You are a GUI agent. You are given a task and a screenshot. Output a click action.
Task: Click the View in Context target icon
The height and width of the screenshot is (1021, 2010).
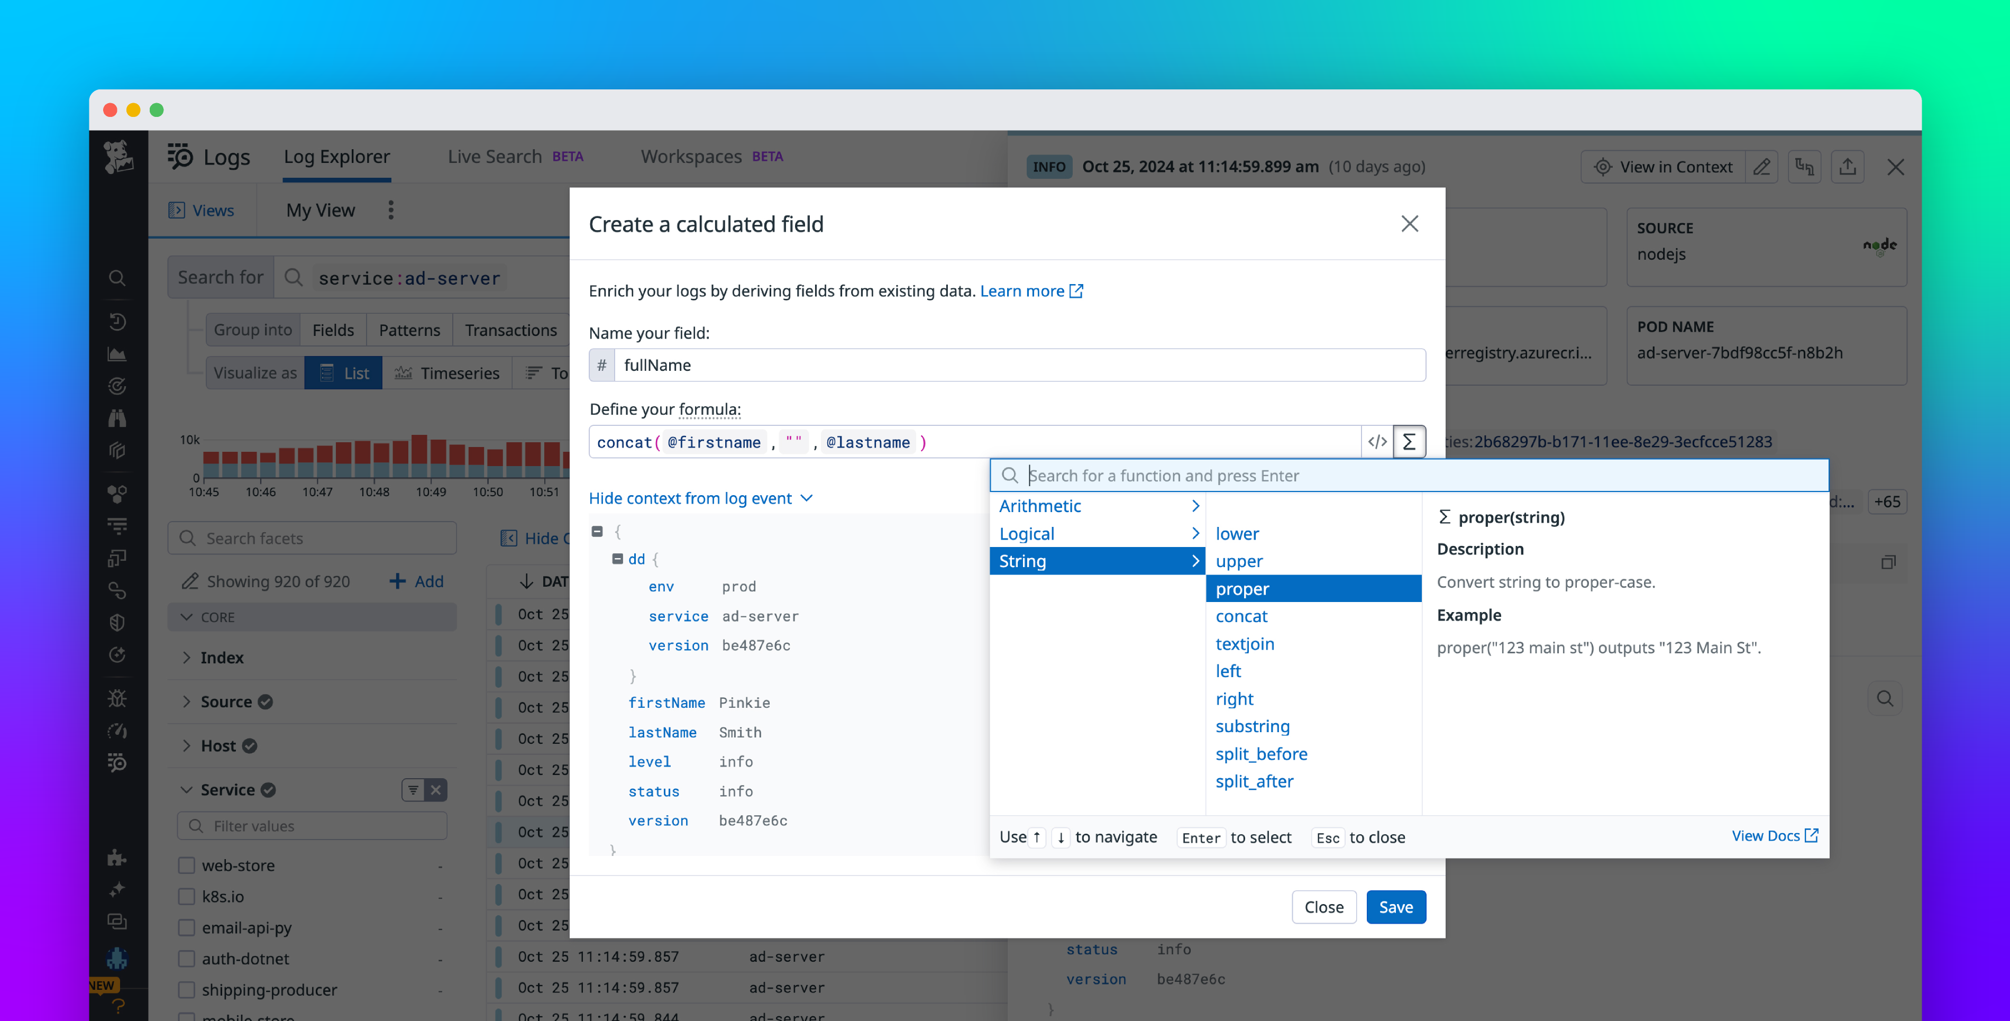pyautogui.click(x=1603, y=166)
